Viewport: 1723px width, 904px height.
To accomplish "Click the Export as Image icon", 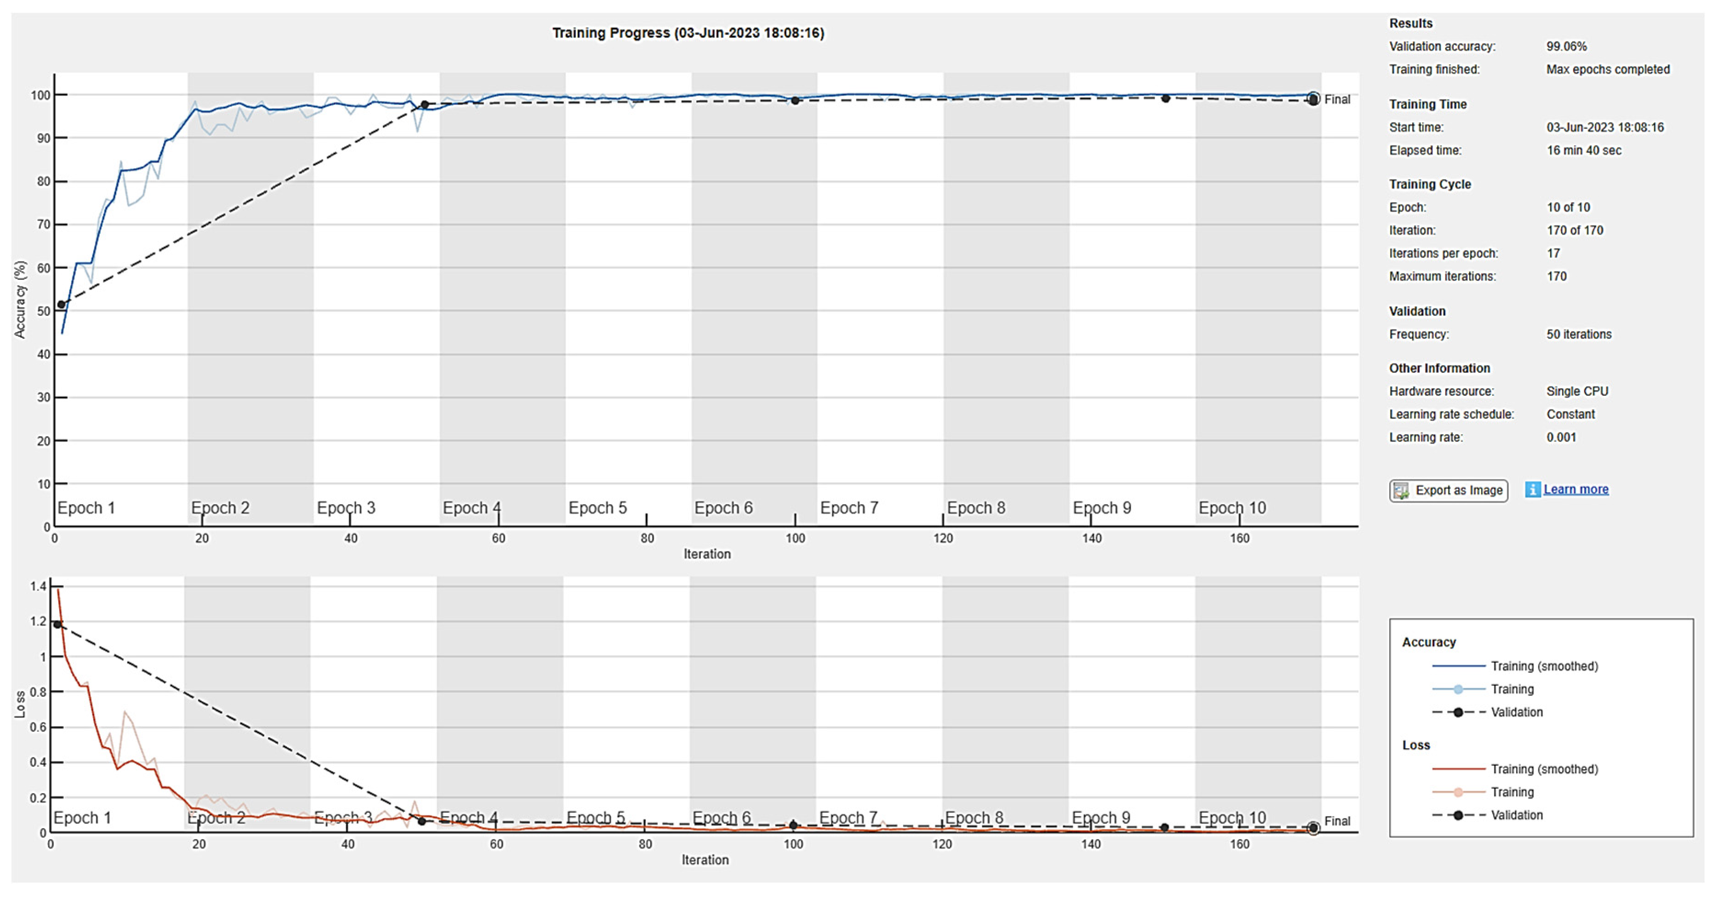I will tap(1401, 490).
